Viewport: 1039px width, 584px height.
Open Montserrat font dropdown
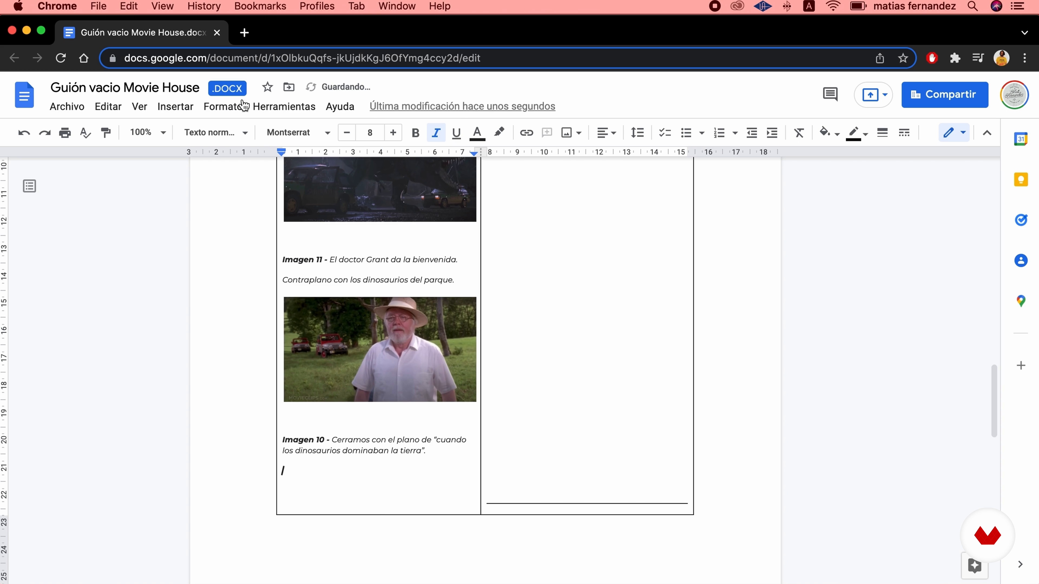tap(298, 132)
